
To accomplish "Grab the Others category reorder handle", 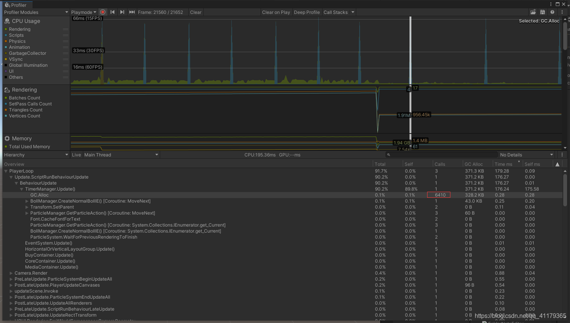I will 66,77.
